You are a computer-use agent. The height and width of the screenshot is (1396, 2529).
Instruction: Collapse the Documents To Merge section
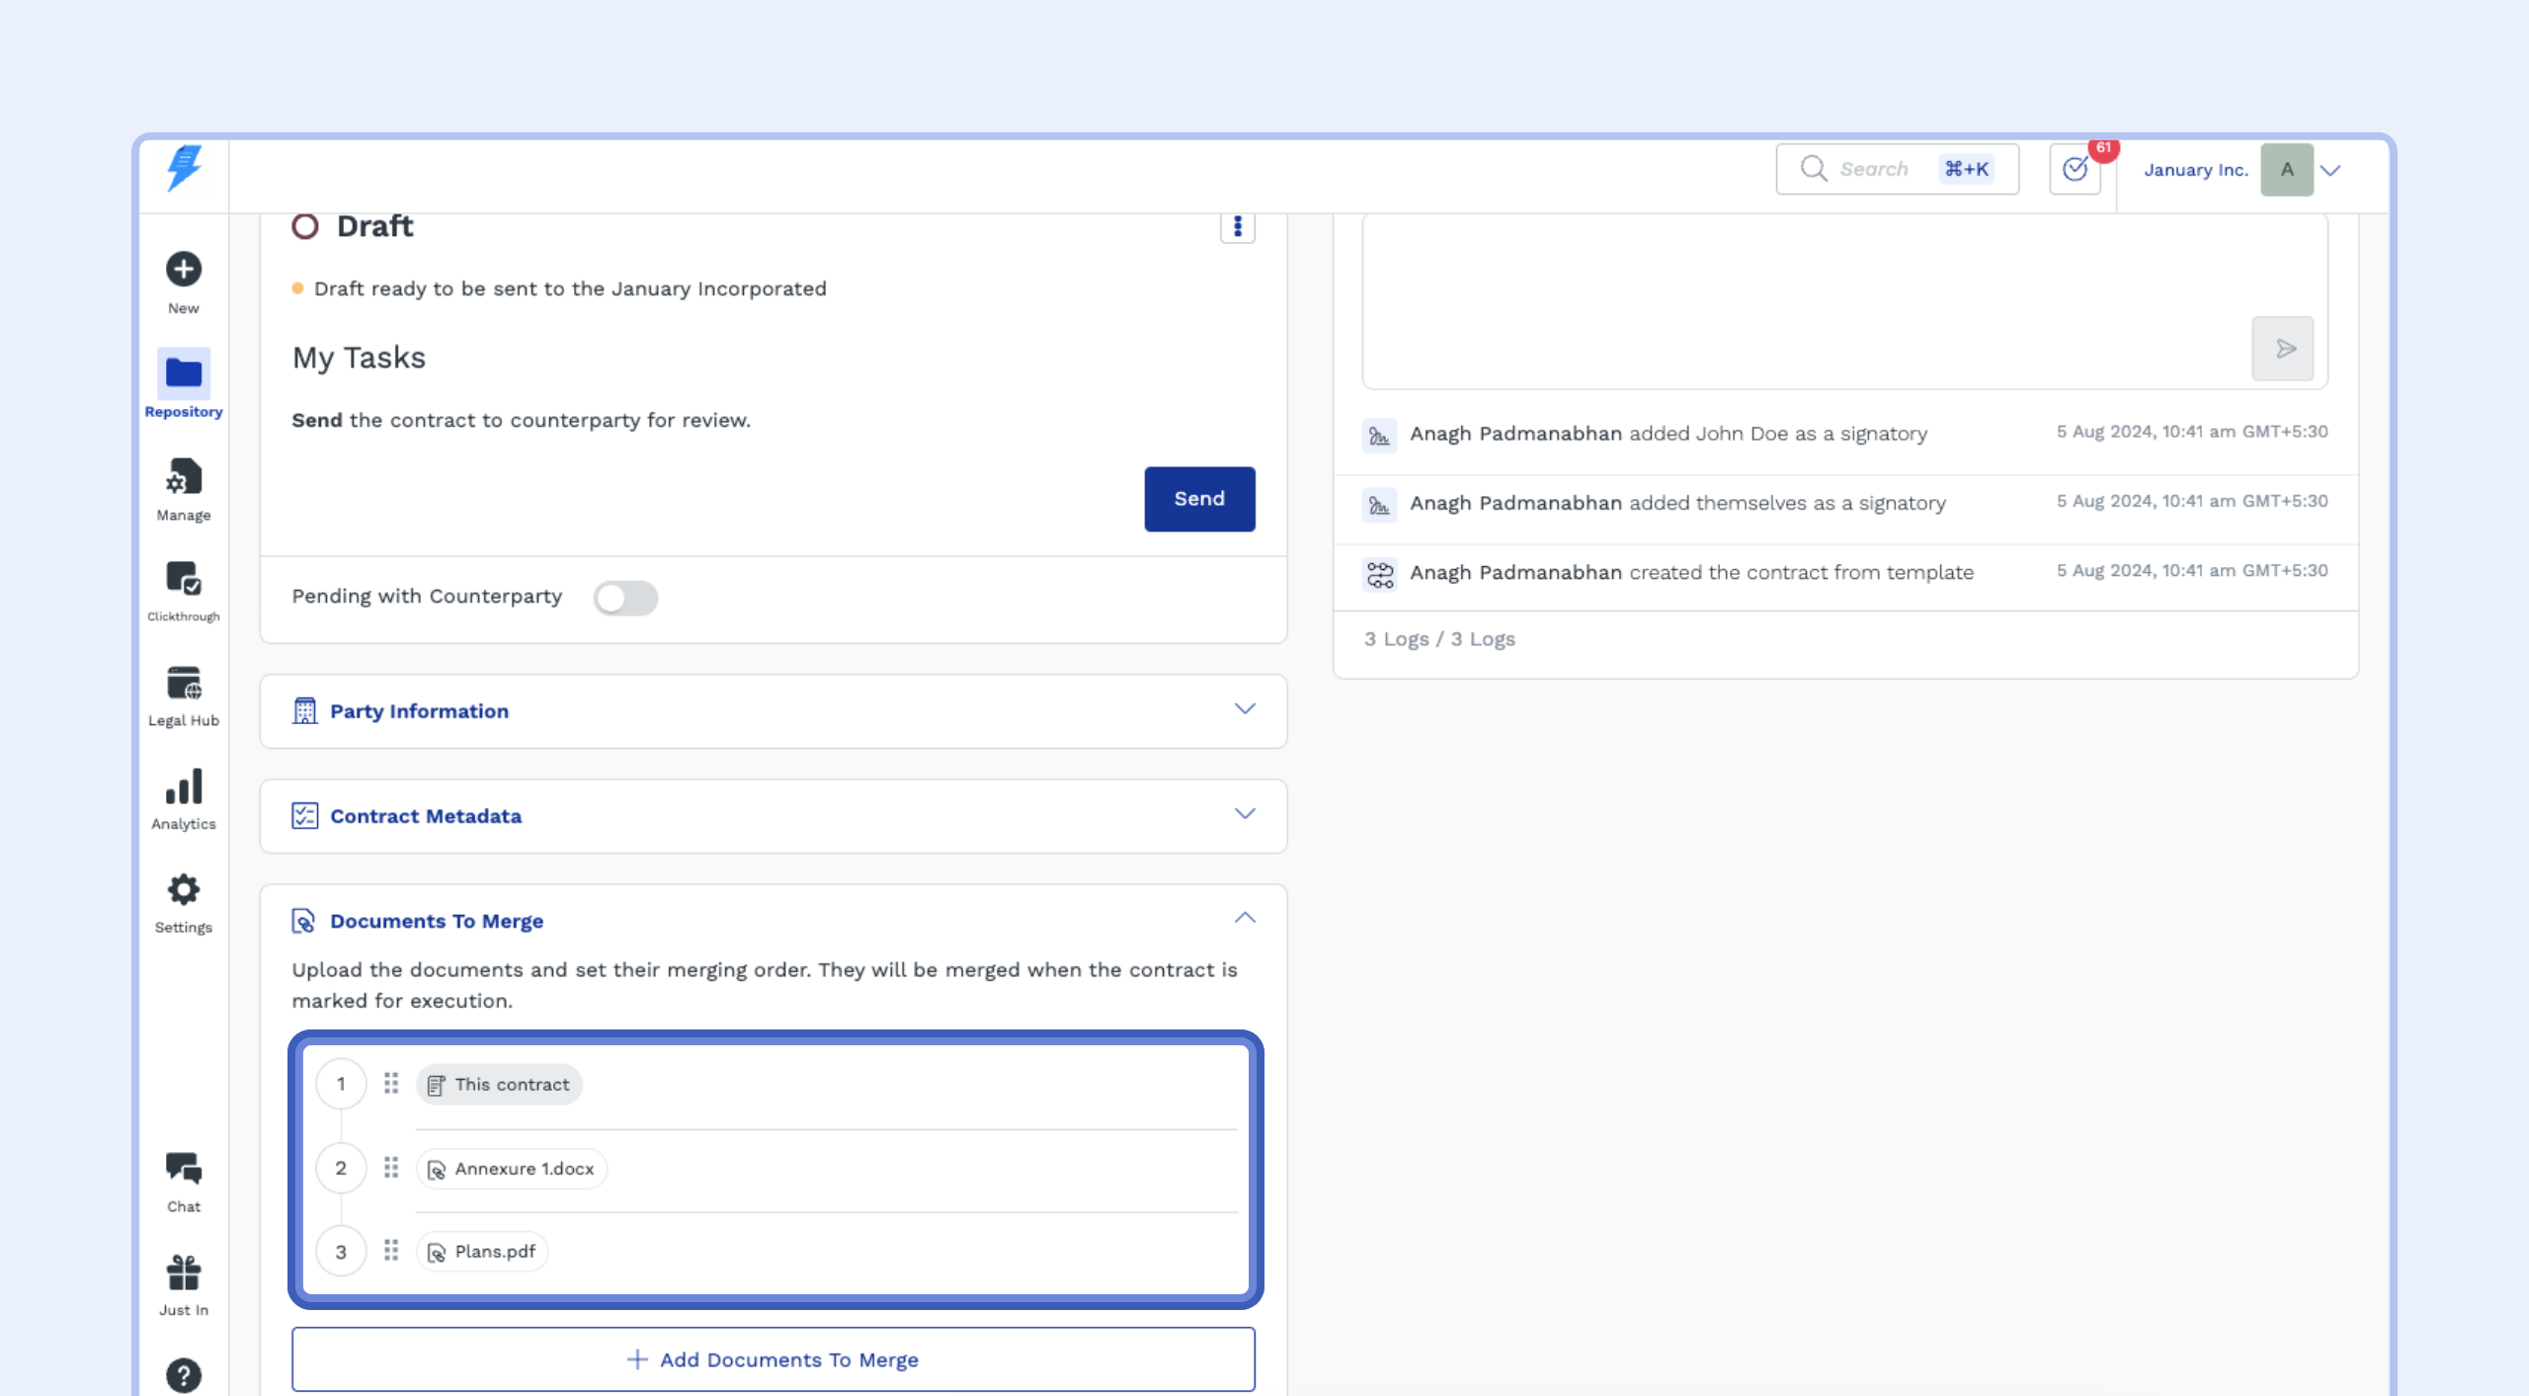point(1245,919)
